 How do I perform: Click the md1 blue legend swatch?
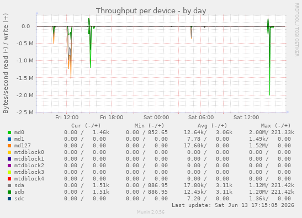pos(9,139)
